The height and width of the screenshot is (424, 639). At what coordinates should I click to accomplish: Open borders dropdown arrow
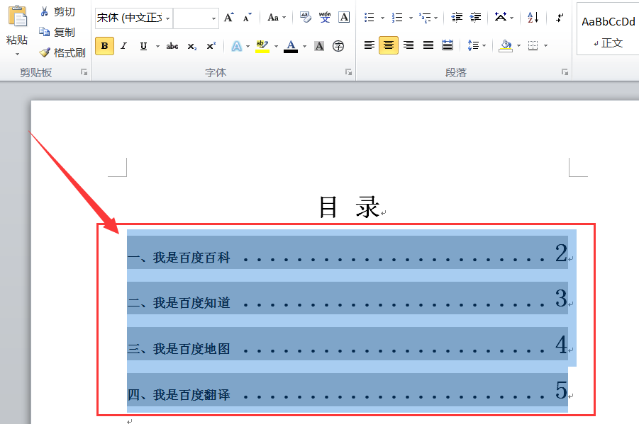point(545,46)
